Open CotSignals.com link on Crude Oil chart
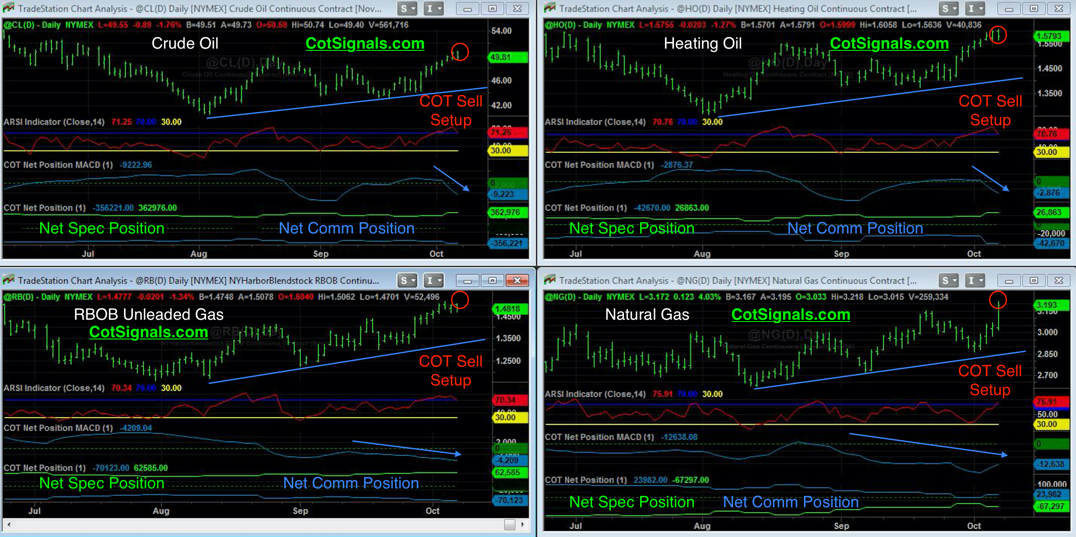 click(x=365, y=43)
